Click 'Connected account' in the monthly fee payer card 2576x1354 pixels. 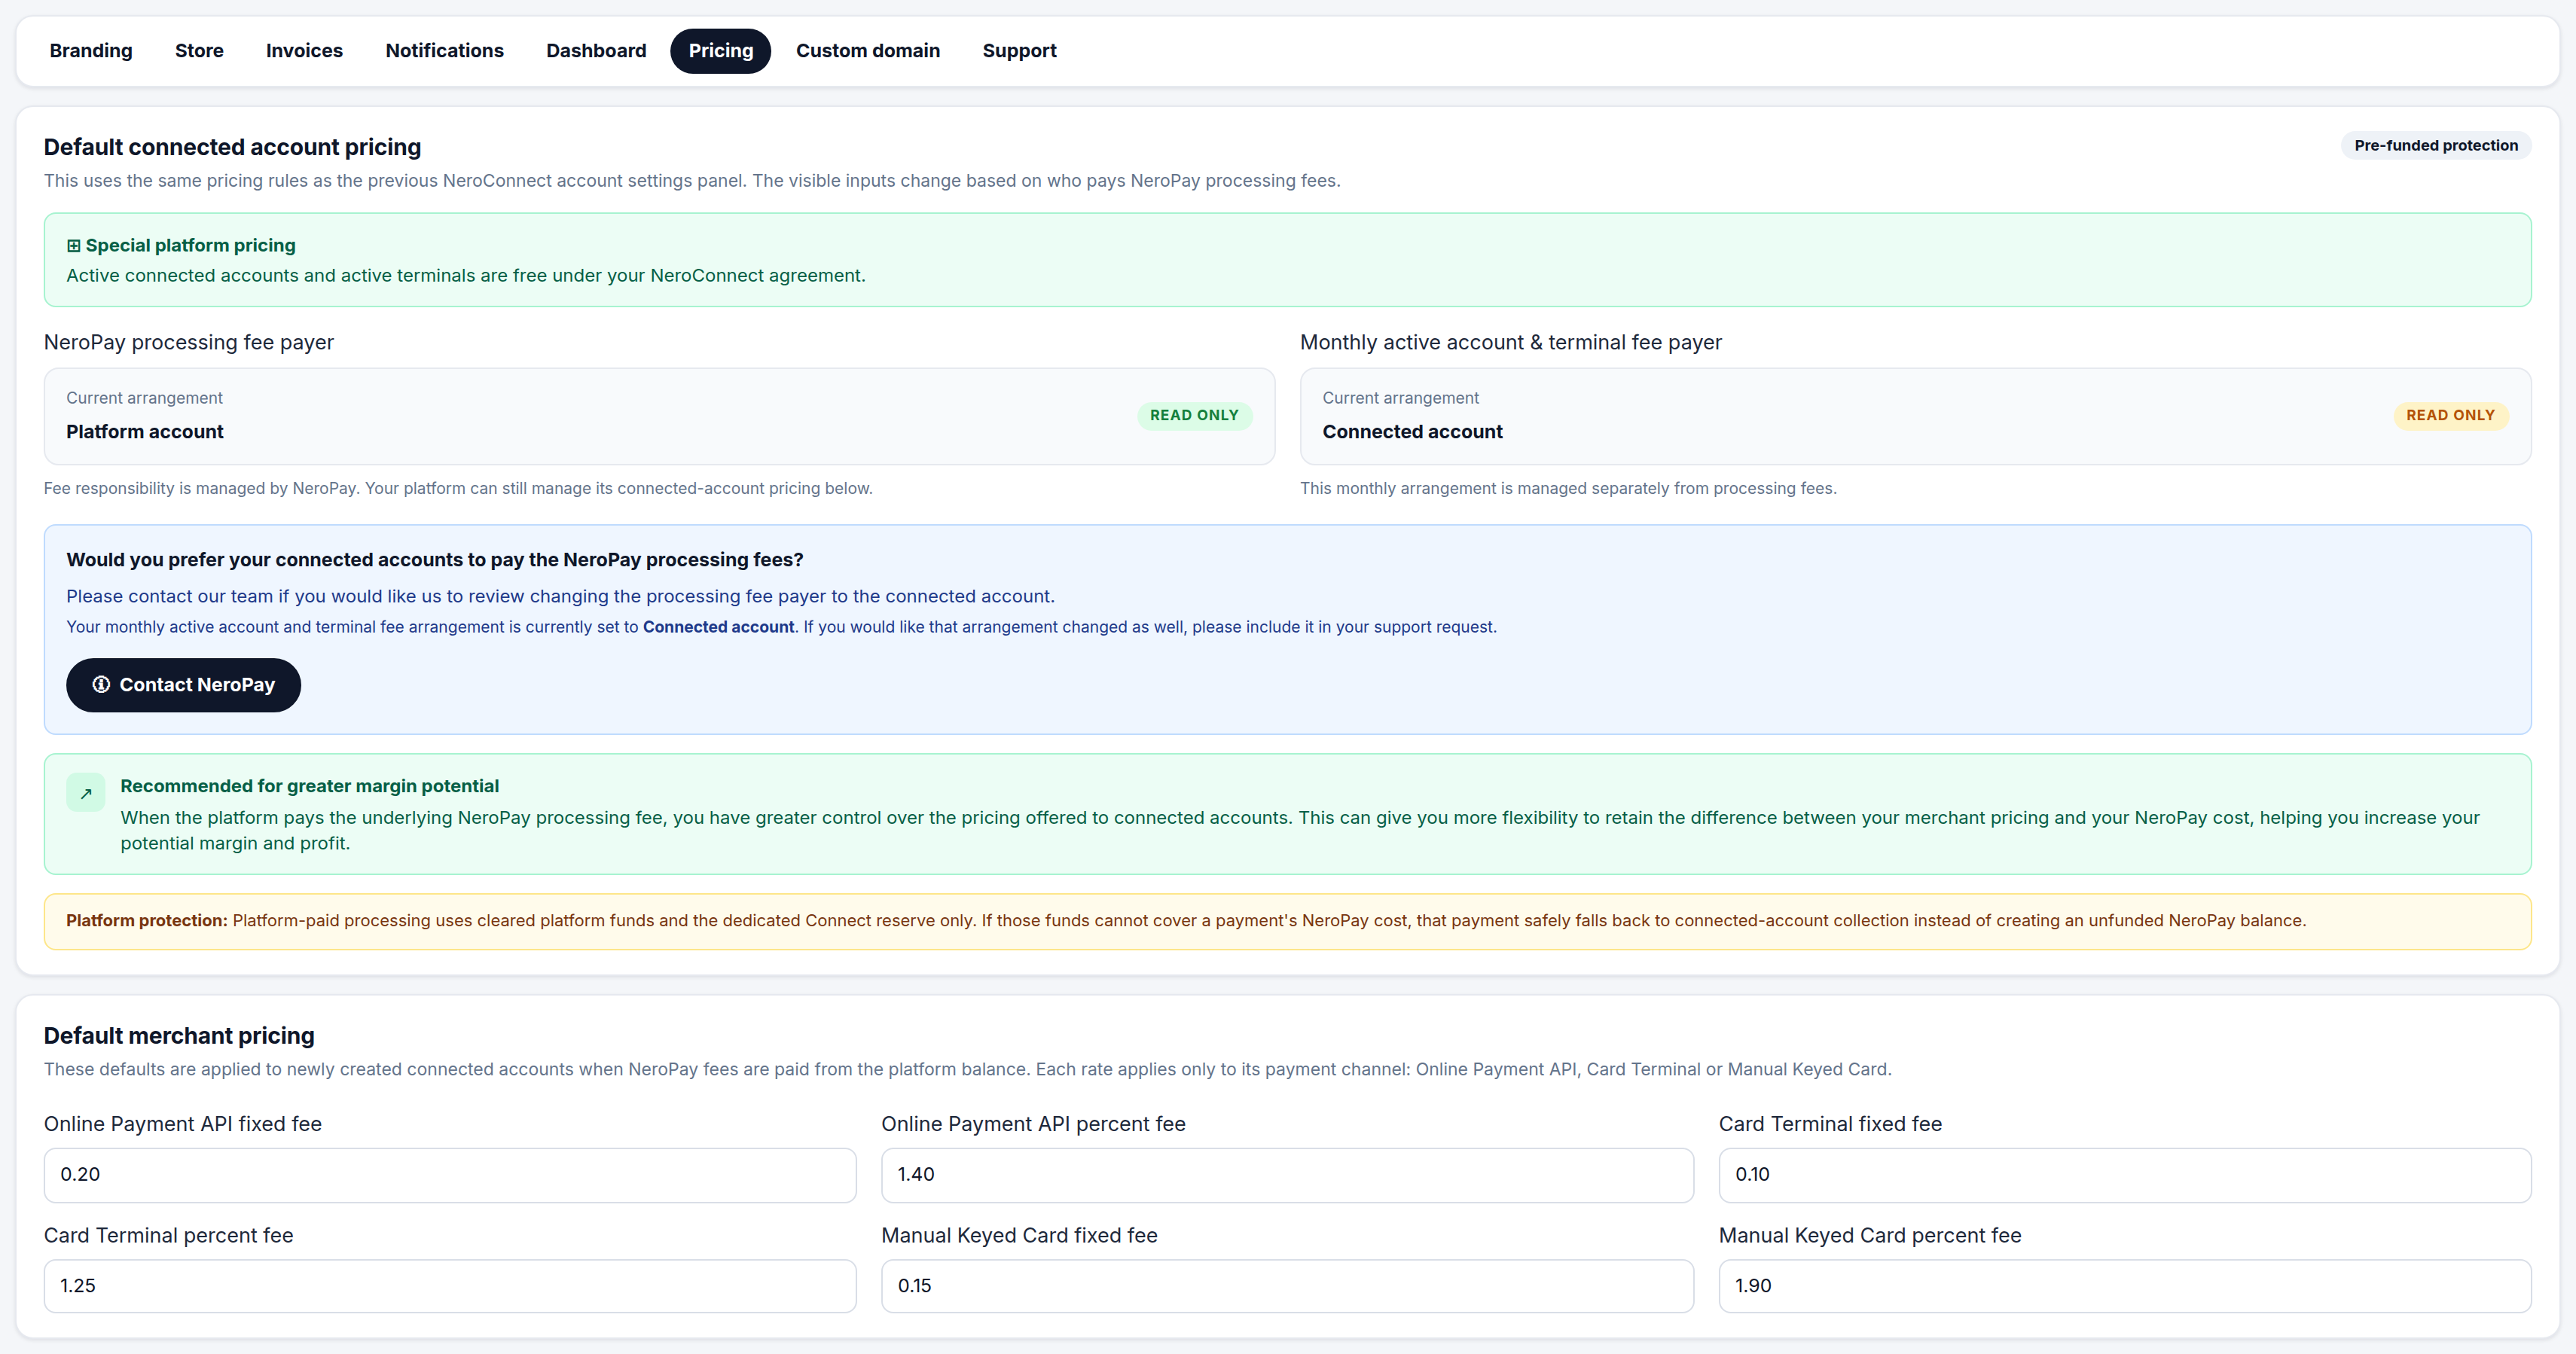1412,432
